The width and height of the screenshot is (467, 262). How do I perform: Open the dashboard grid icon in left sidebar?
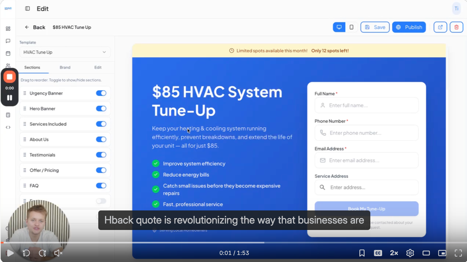tap(8, 29)
